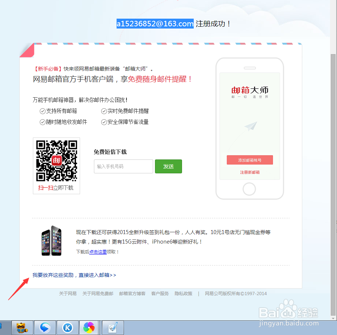Image resolution: width=337 pixels, height=335 pixels.
Task: Click the 扫一扫立即下载 caption under QR code
Action: 56,188
